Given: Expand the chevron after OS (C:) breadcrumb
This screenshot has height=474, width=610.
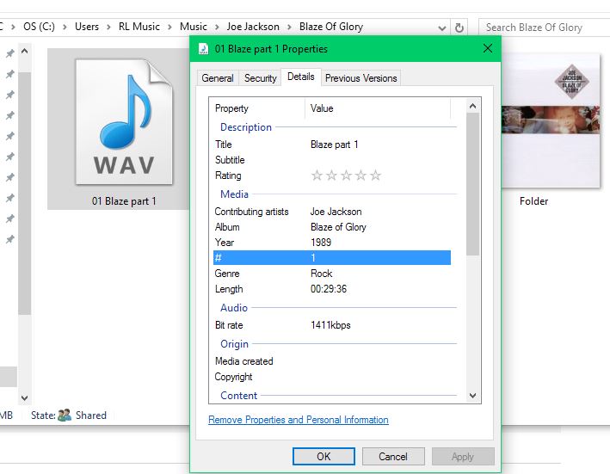Looking at the screenshot, I should click(x=65, y=28).
